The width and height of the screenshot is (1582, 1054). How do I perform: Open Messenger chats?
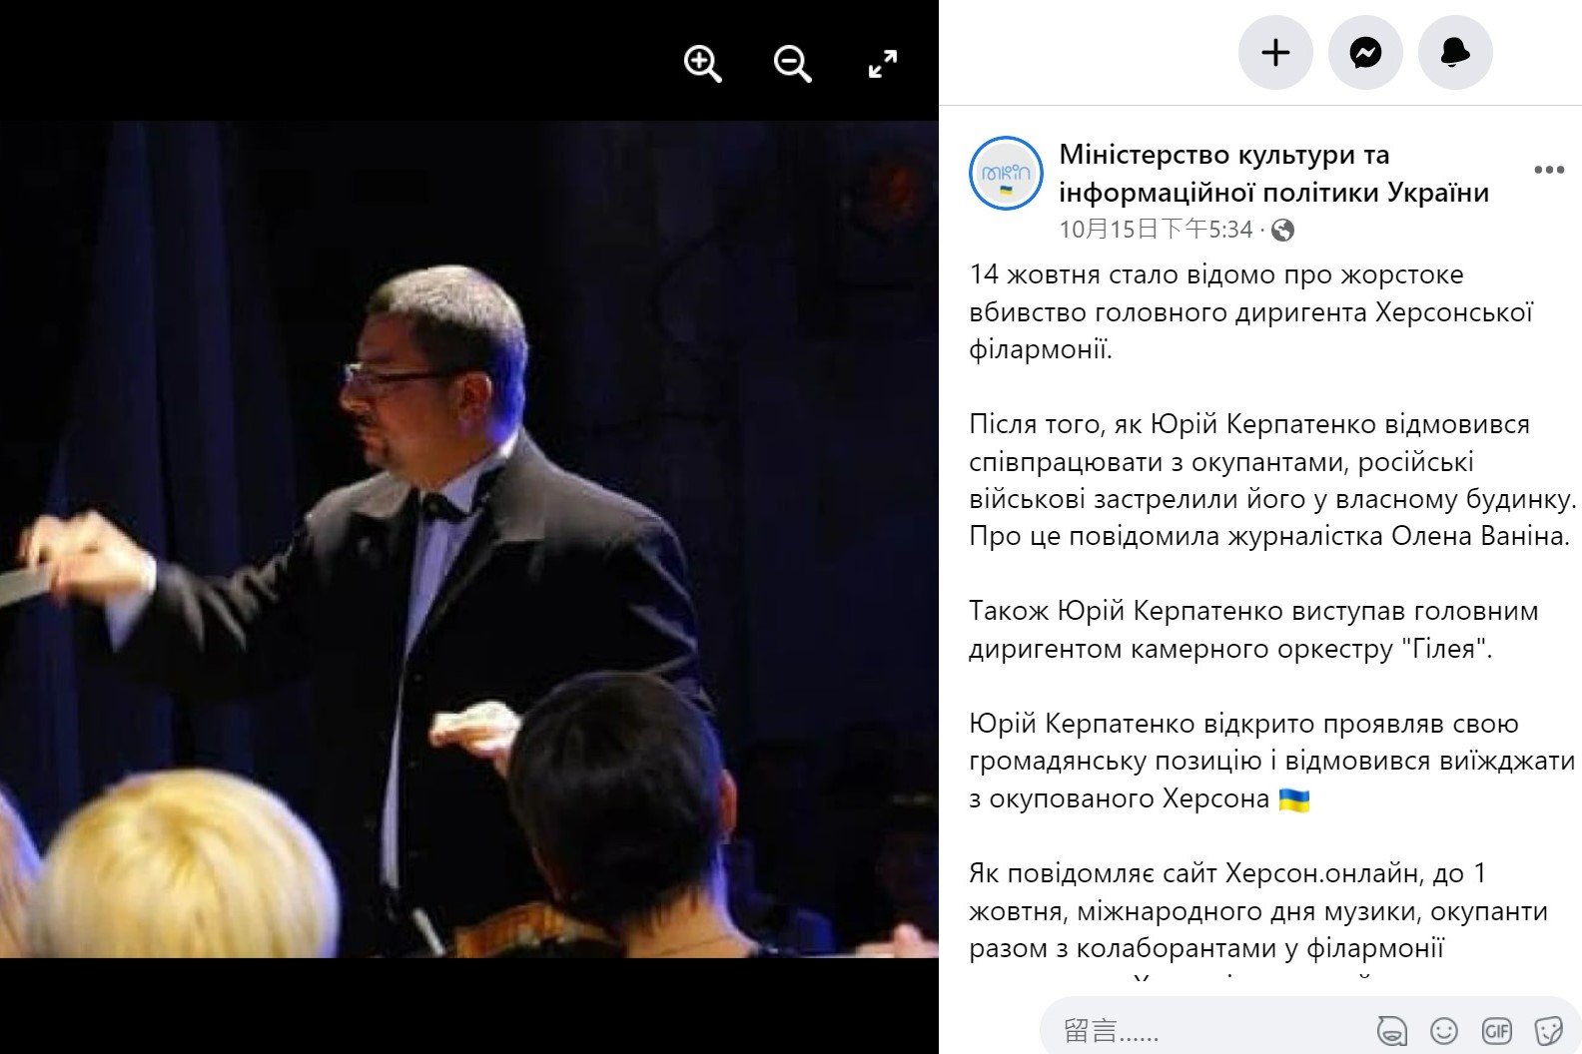pos(1365,52)
